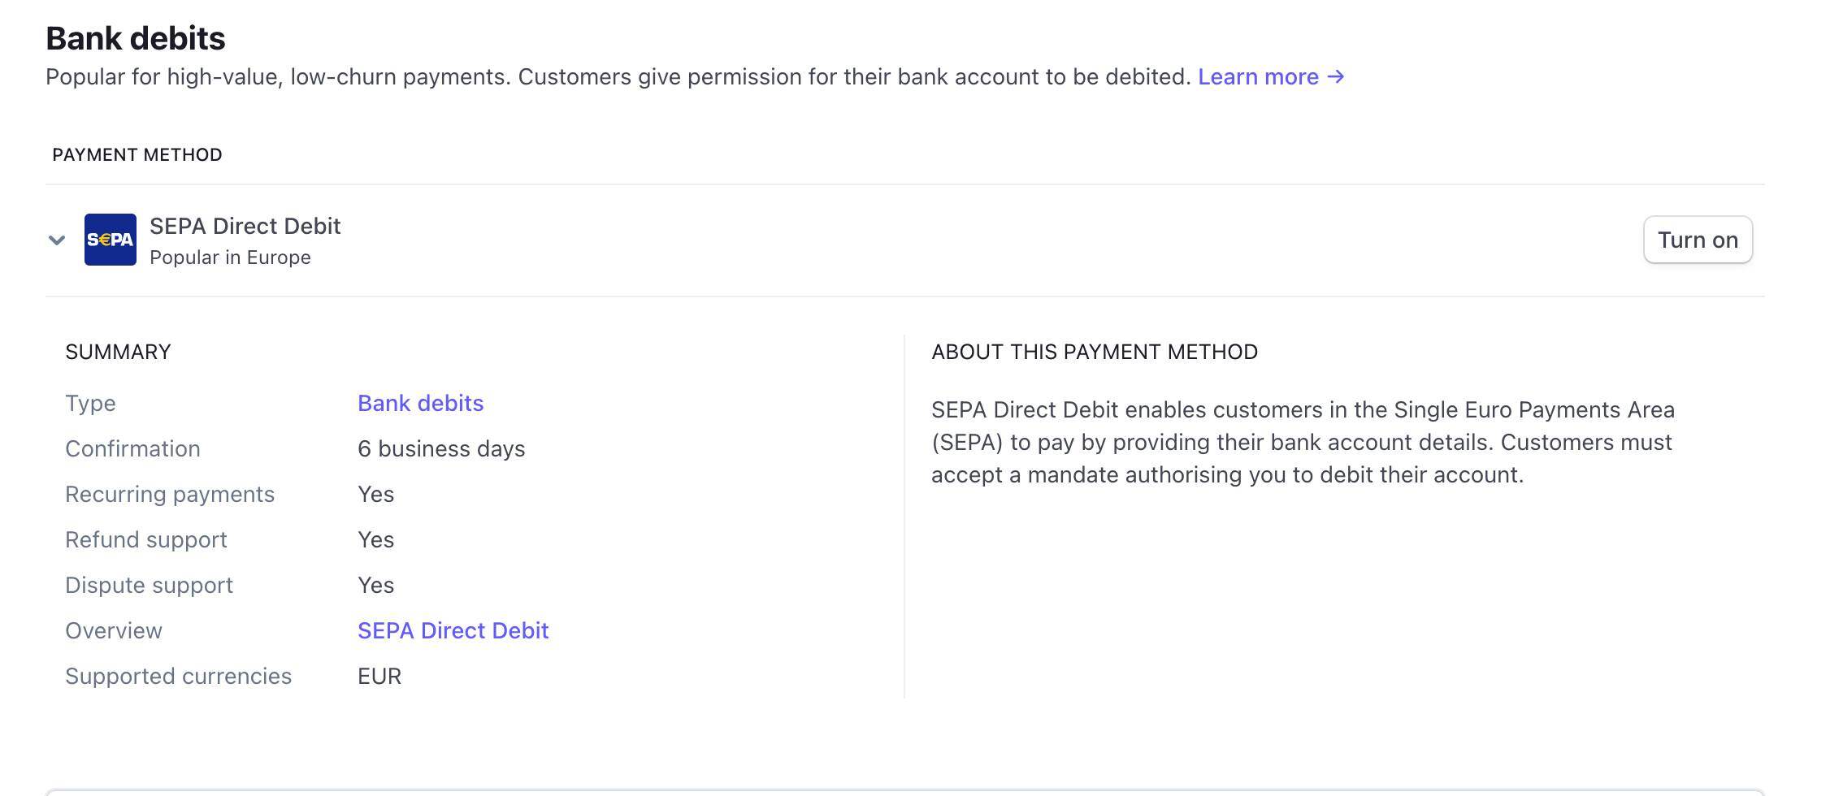The image size is (1830, 796).
Task: Open the SEPA Direct Debit overview link
Action: tap(453, 631)
